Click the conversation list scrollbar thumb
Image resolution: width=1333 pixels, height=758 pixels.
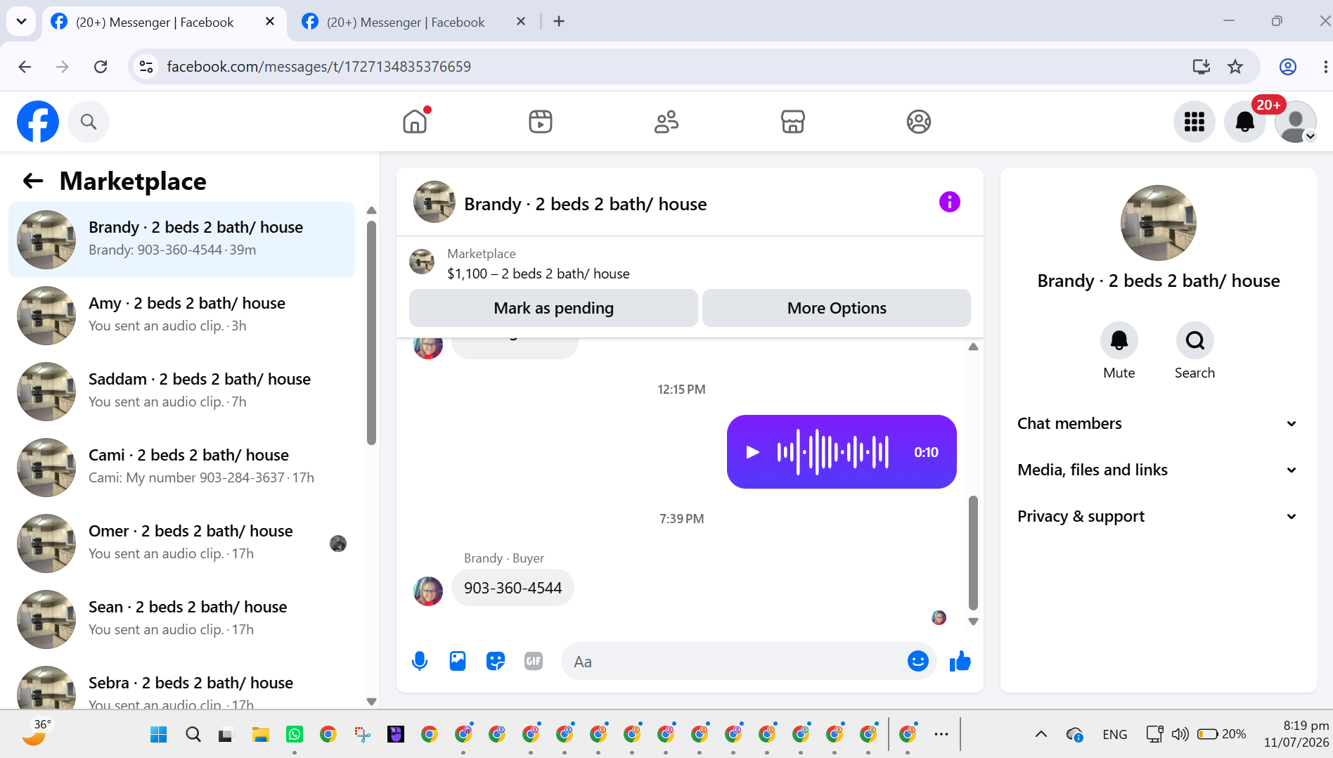(371, 333)
